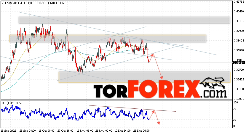Click the current price tag 1.33668 on the axis

point(239,63)
